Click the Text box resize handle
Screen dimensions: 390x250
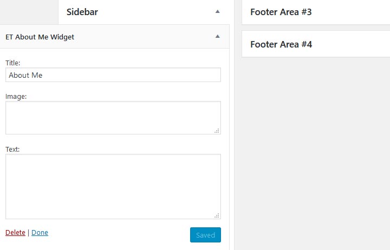tap(217, 215)
